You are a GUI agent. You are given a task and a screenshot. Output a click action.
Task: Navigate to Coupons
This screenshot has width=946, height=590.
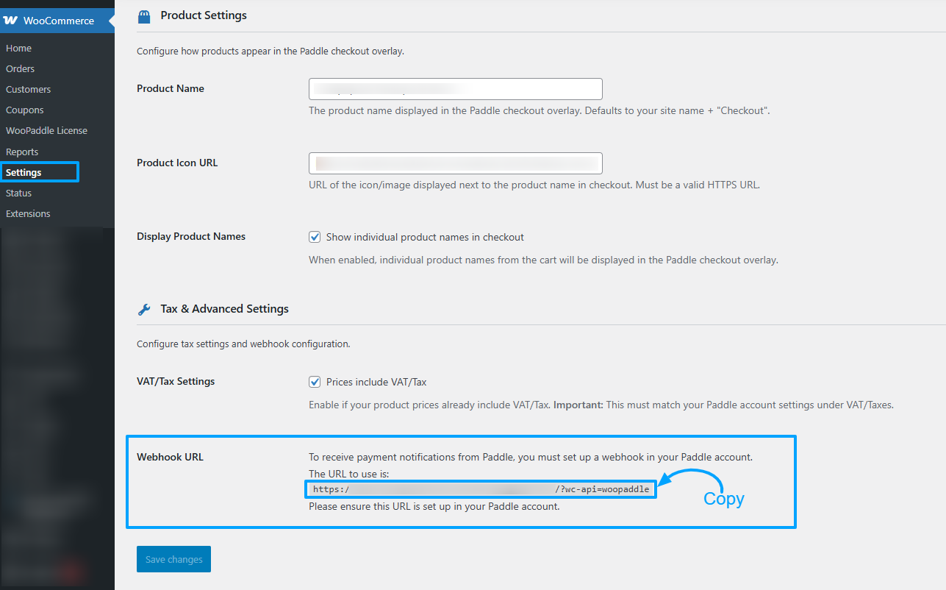[25, 110]
